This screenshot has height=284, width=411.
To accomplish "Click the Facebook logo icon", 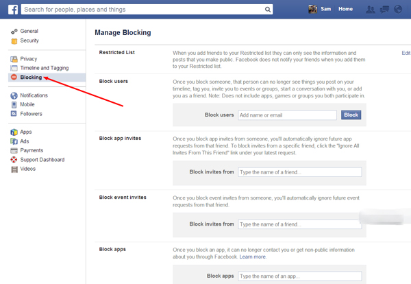I will click(13, 10).
